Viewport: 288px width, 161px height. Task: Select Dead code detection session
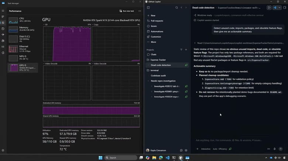(x=167, y=65)
